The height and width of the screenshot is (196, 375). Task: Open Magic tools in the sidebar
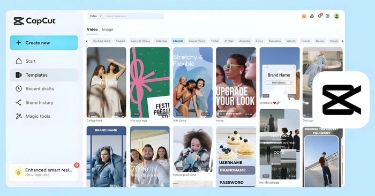[x=44, y=116]
